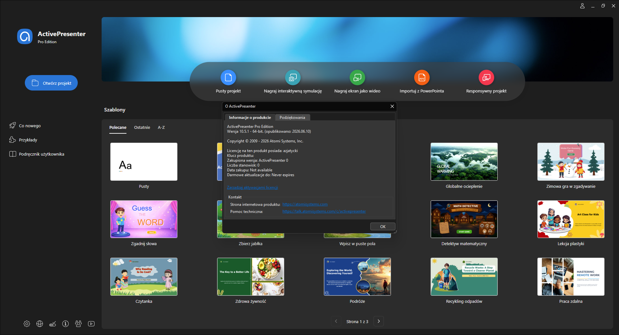
Task: Select the Pusty template thumbnail
Action: tap(144, 162)
